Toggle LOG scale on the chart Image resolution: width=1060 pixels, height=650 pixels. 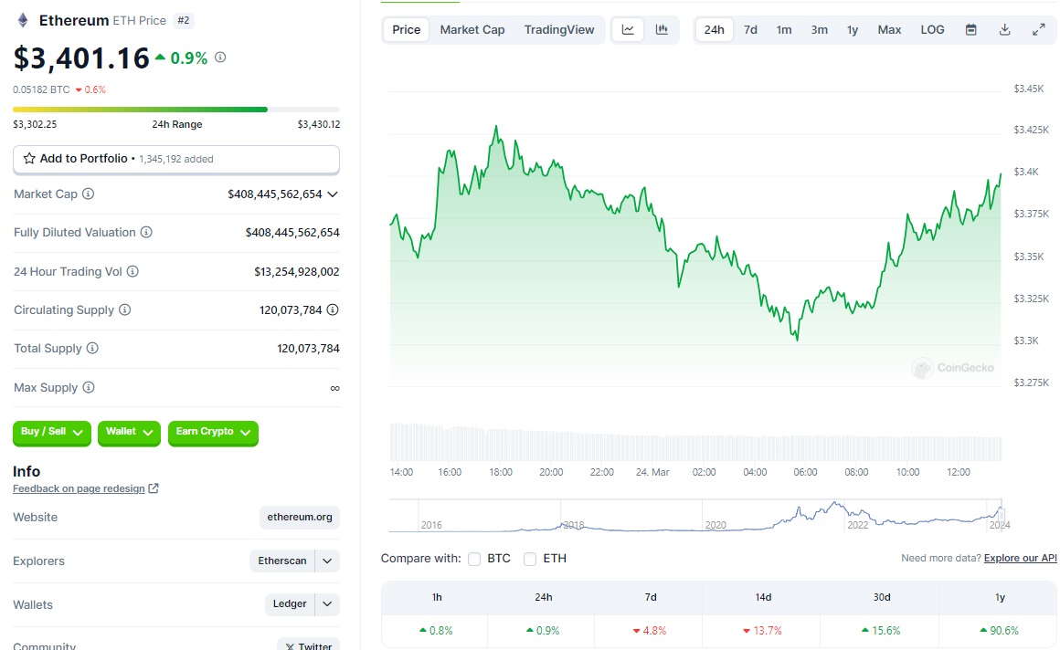[932, 30]
